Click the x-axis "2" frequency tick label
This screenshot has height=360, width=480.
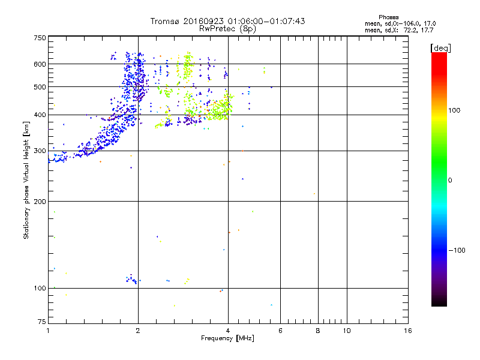click(138, 331)
